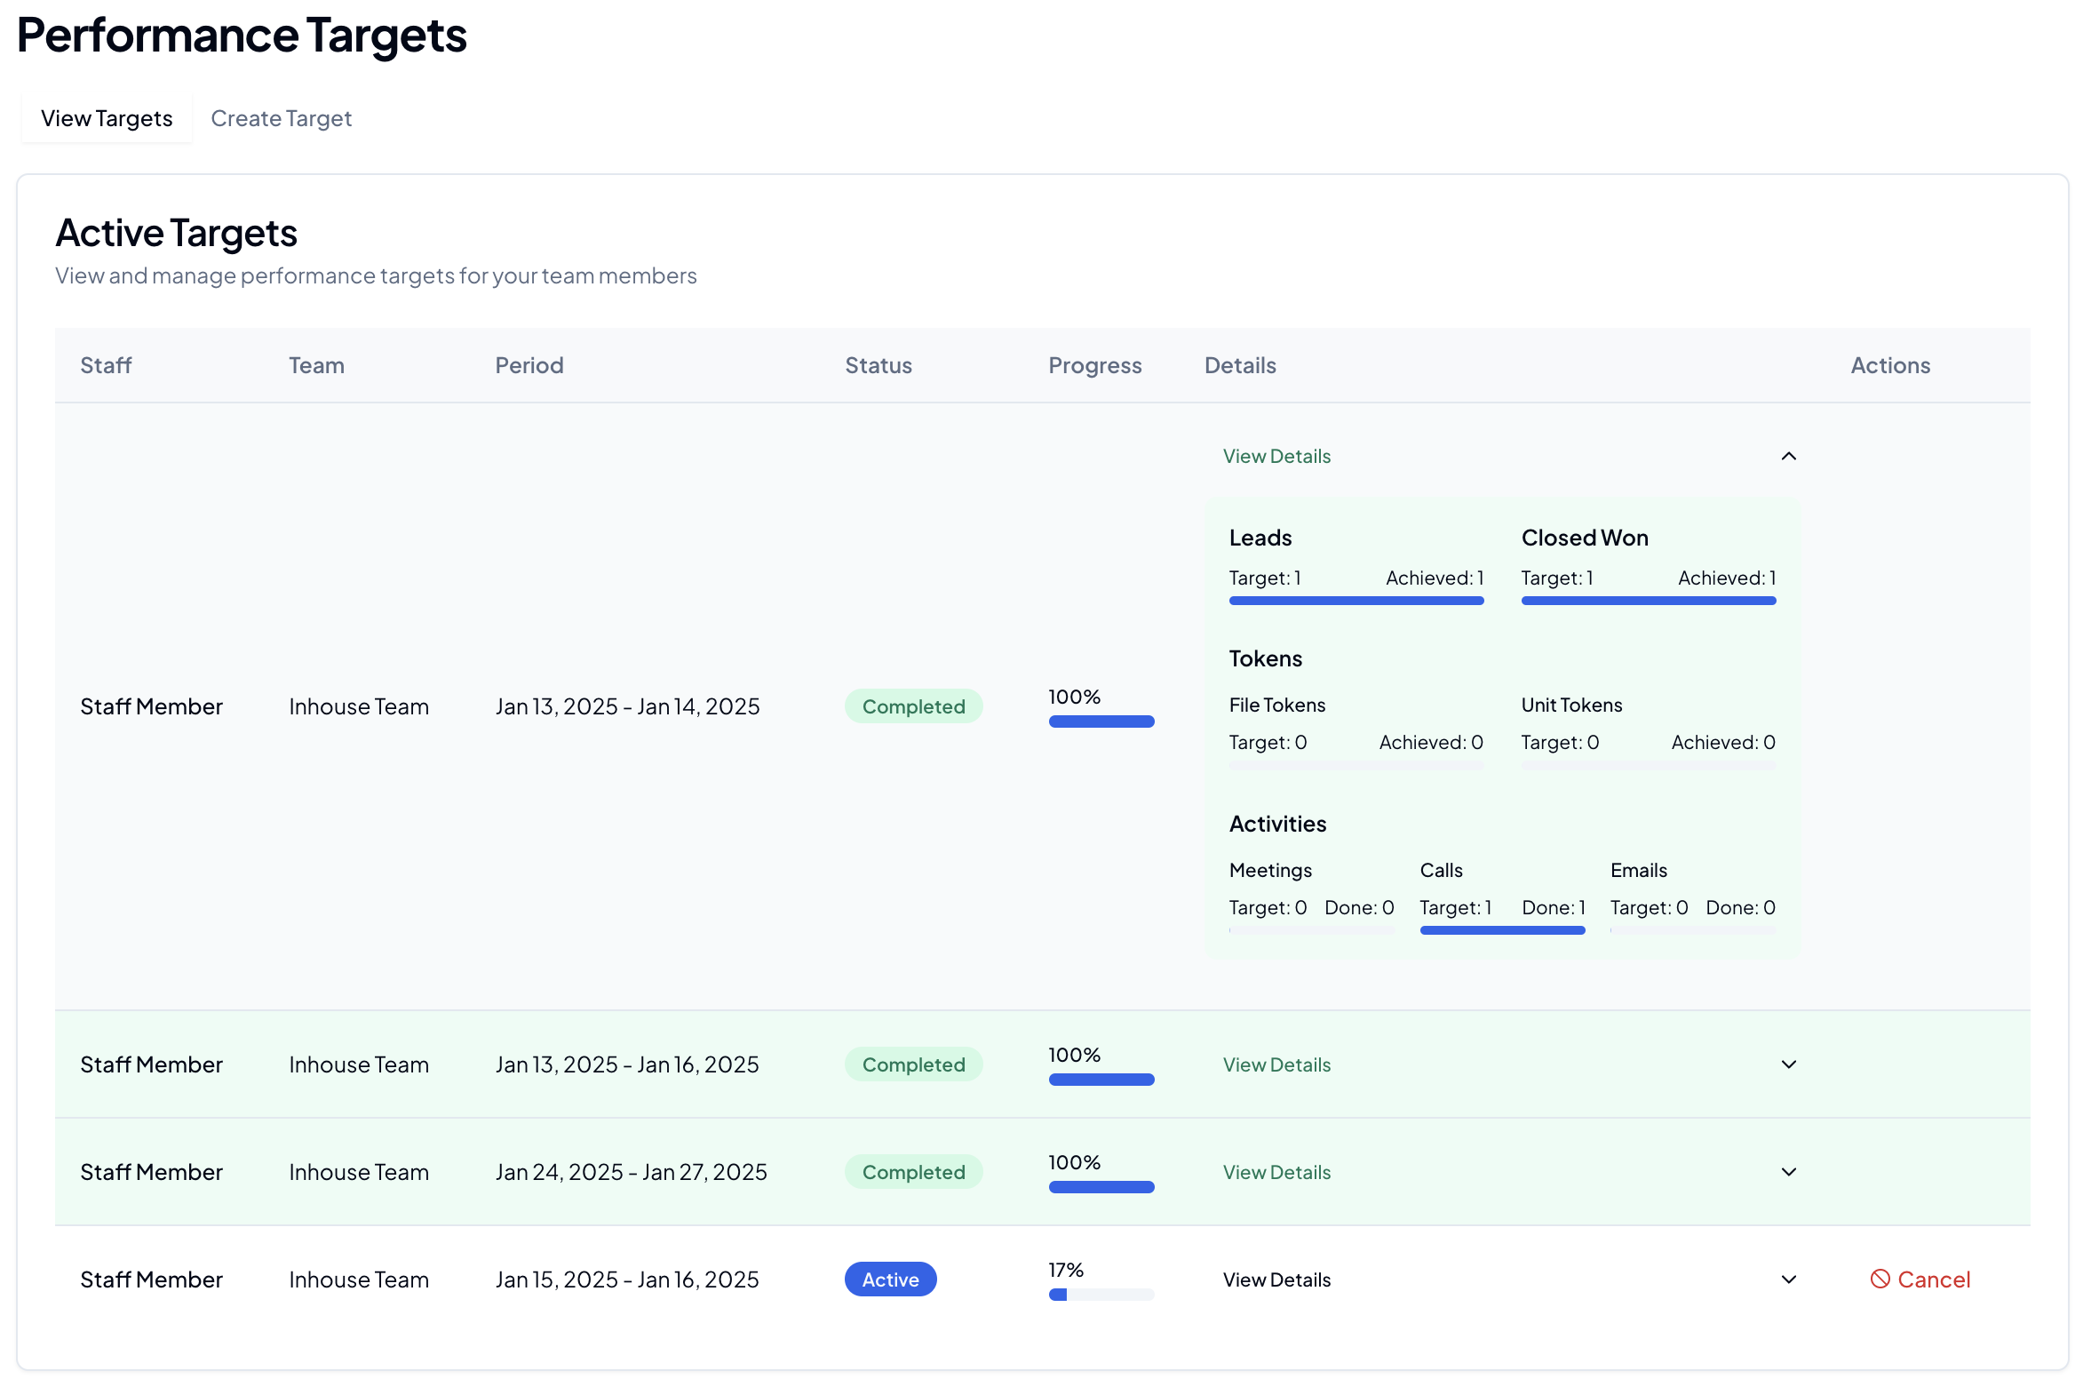Click the Active status badge
Screen dimensions: 2091x1395
tap(890, 1279)
